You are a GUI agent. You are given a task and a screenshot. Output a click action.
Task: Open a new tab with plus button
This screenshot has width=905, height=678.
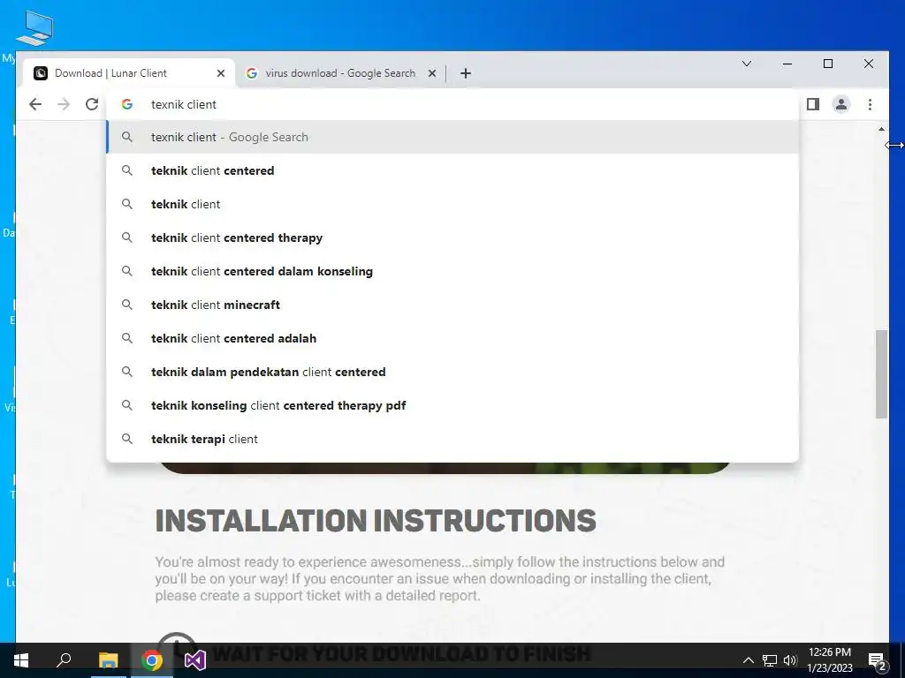pyautogui.click(x=466, y=73)
